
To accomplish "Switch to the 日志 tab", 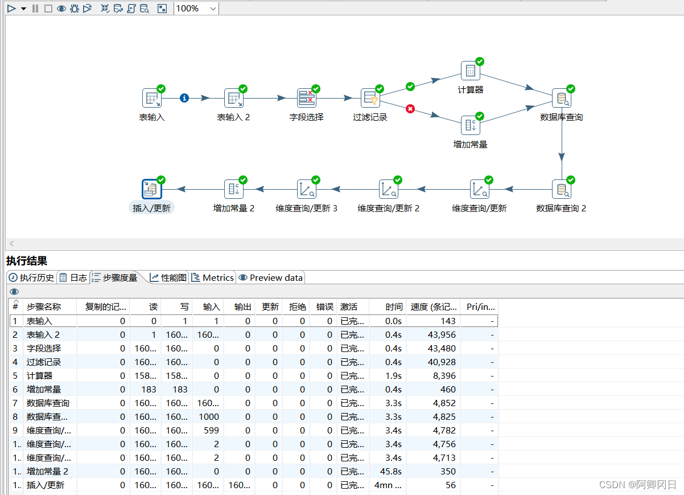I will 73,277.
